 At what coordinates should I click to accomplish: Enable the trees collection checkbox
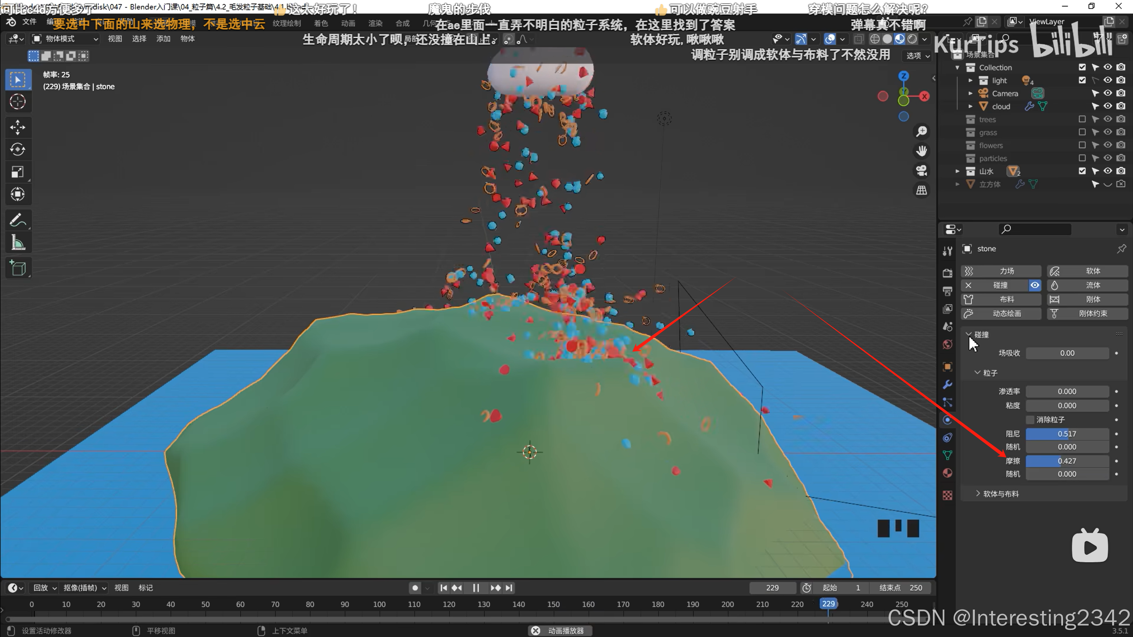[1082, 119]
